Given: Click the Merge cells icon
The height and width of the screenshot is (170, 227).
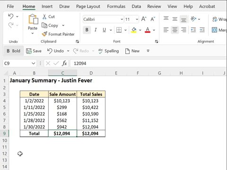Looking at the screenshot, I should point(214,30).
